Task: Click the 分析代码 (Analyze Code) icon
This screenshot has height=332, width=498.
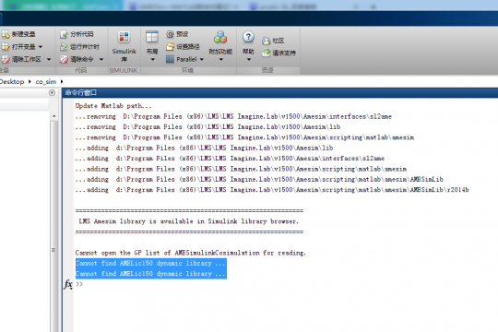Action: click(65, 34)
